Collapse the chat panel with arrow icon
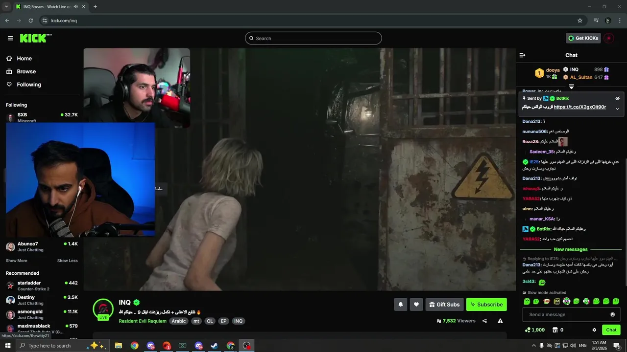 coord(522,55)
